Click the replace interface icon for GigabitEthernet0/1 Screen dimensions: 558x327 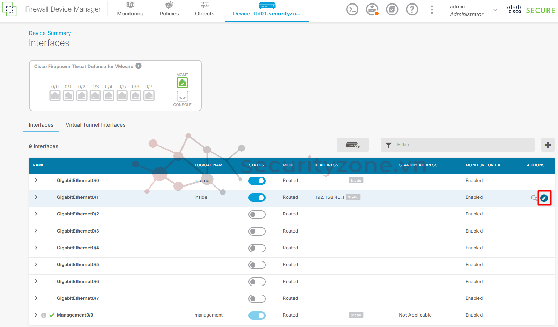coord(534,198)
